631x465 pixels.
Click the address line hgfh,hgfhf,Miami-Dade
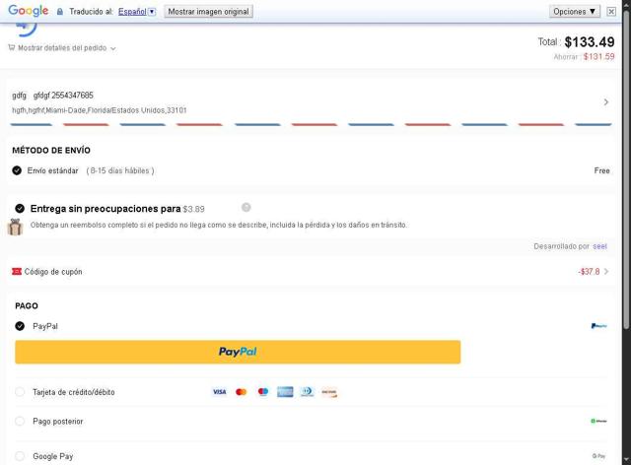pos(100,109)
